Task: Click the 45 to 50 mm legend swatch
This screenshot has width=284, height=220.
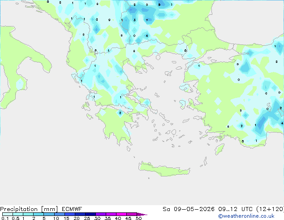Action: 132,214
